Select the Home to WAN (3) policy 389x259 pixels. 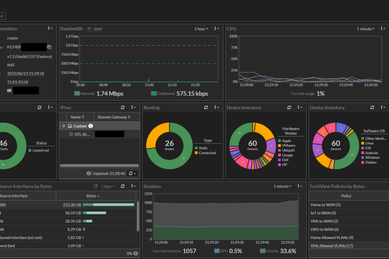click(325, 205)
